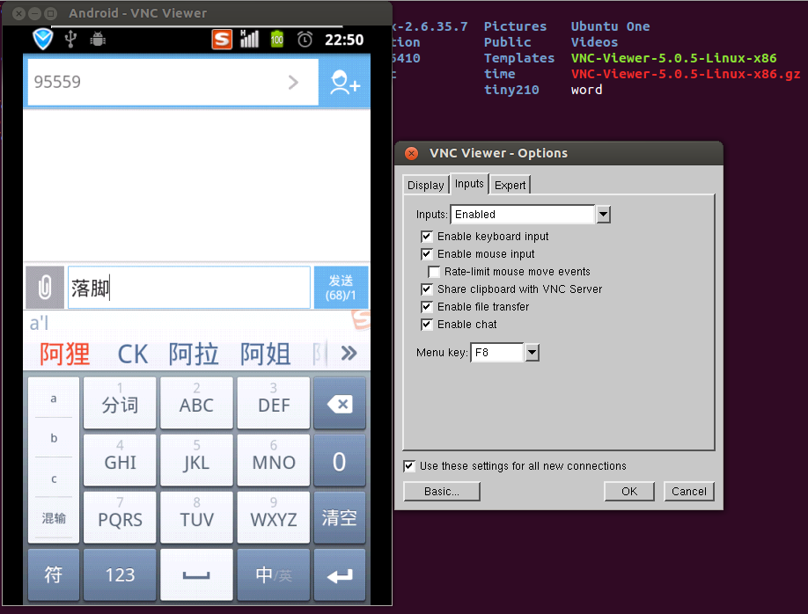
Task: Focus the message text field
Action: [x=189, y=288]
